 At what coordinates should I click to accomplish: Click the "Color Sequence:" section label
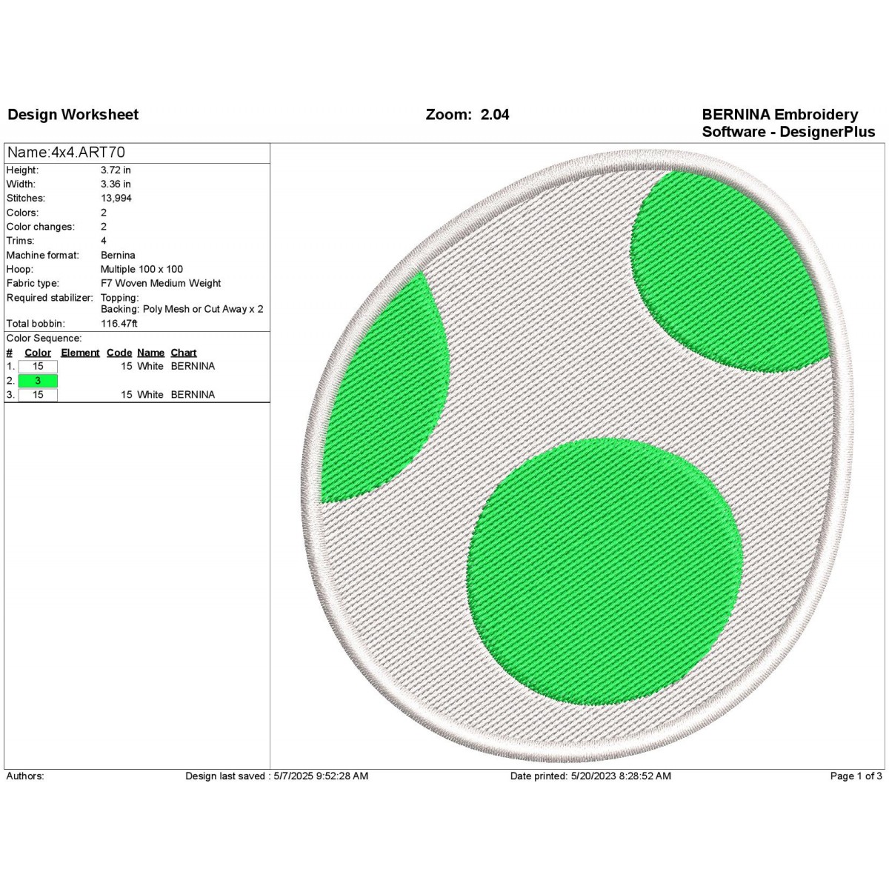click(44, 339)
